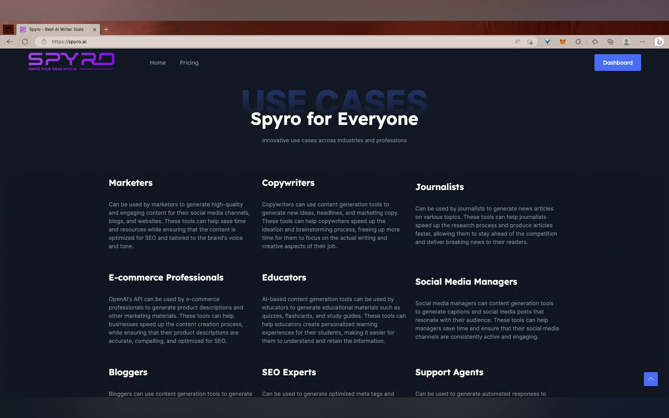
Task: View site information lock icon
Action: [44, 42]
